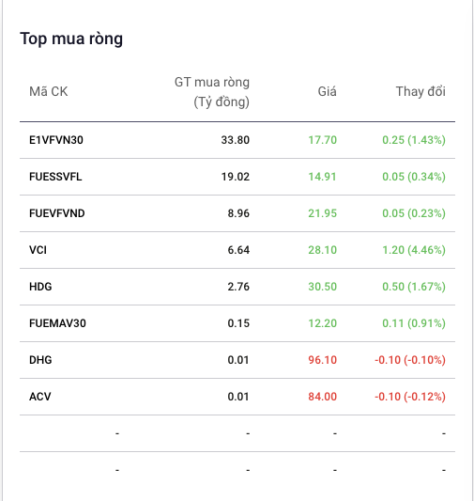
Task: Open the ACV stock code
Action: click(x=39, y=397)
